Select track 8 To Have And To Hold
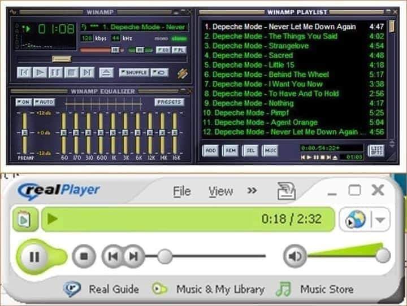 click(294, 94)
